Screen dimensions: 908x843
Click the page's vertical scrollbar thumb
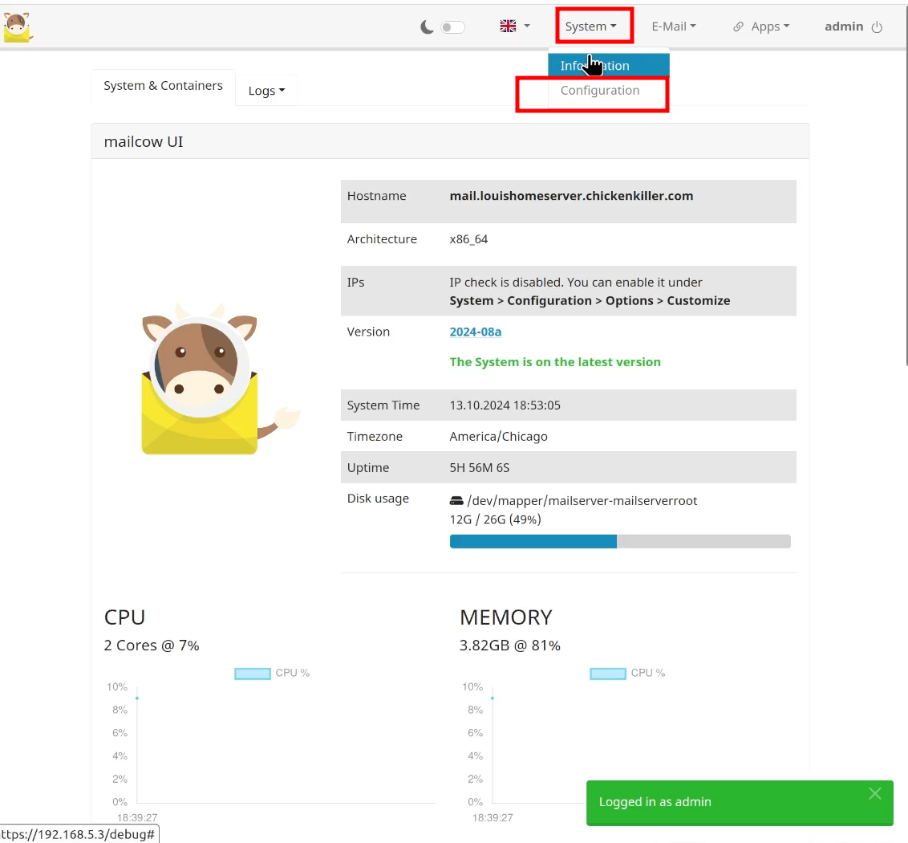pos(906,185)
